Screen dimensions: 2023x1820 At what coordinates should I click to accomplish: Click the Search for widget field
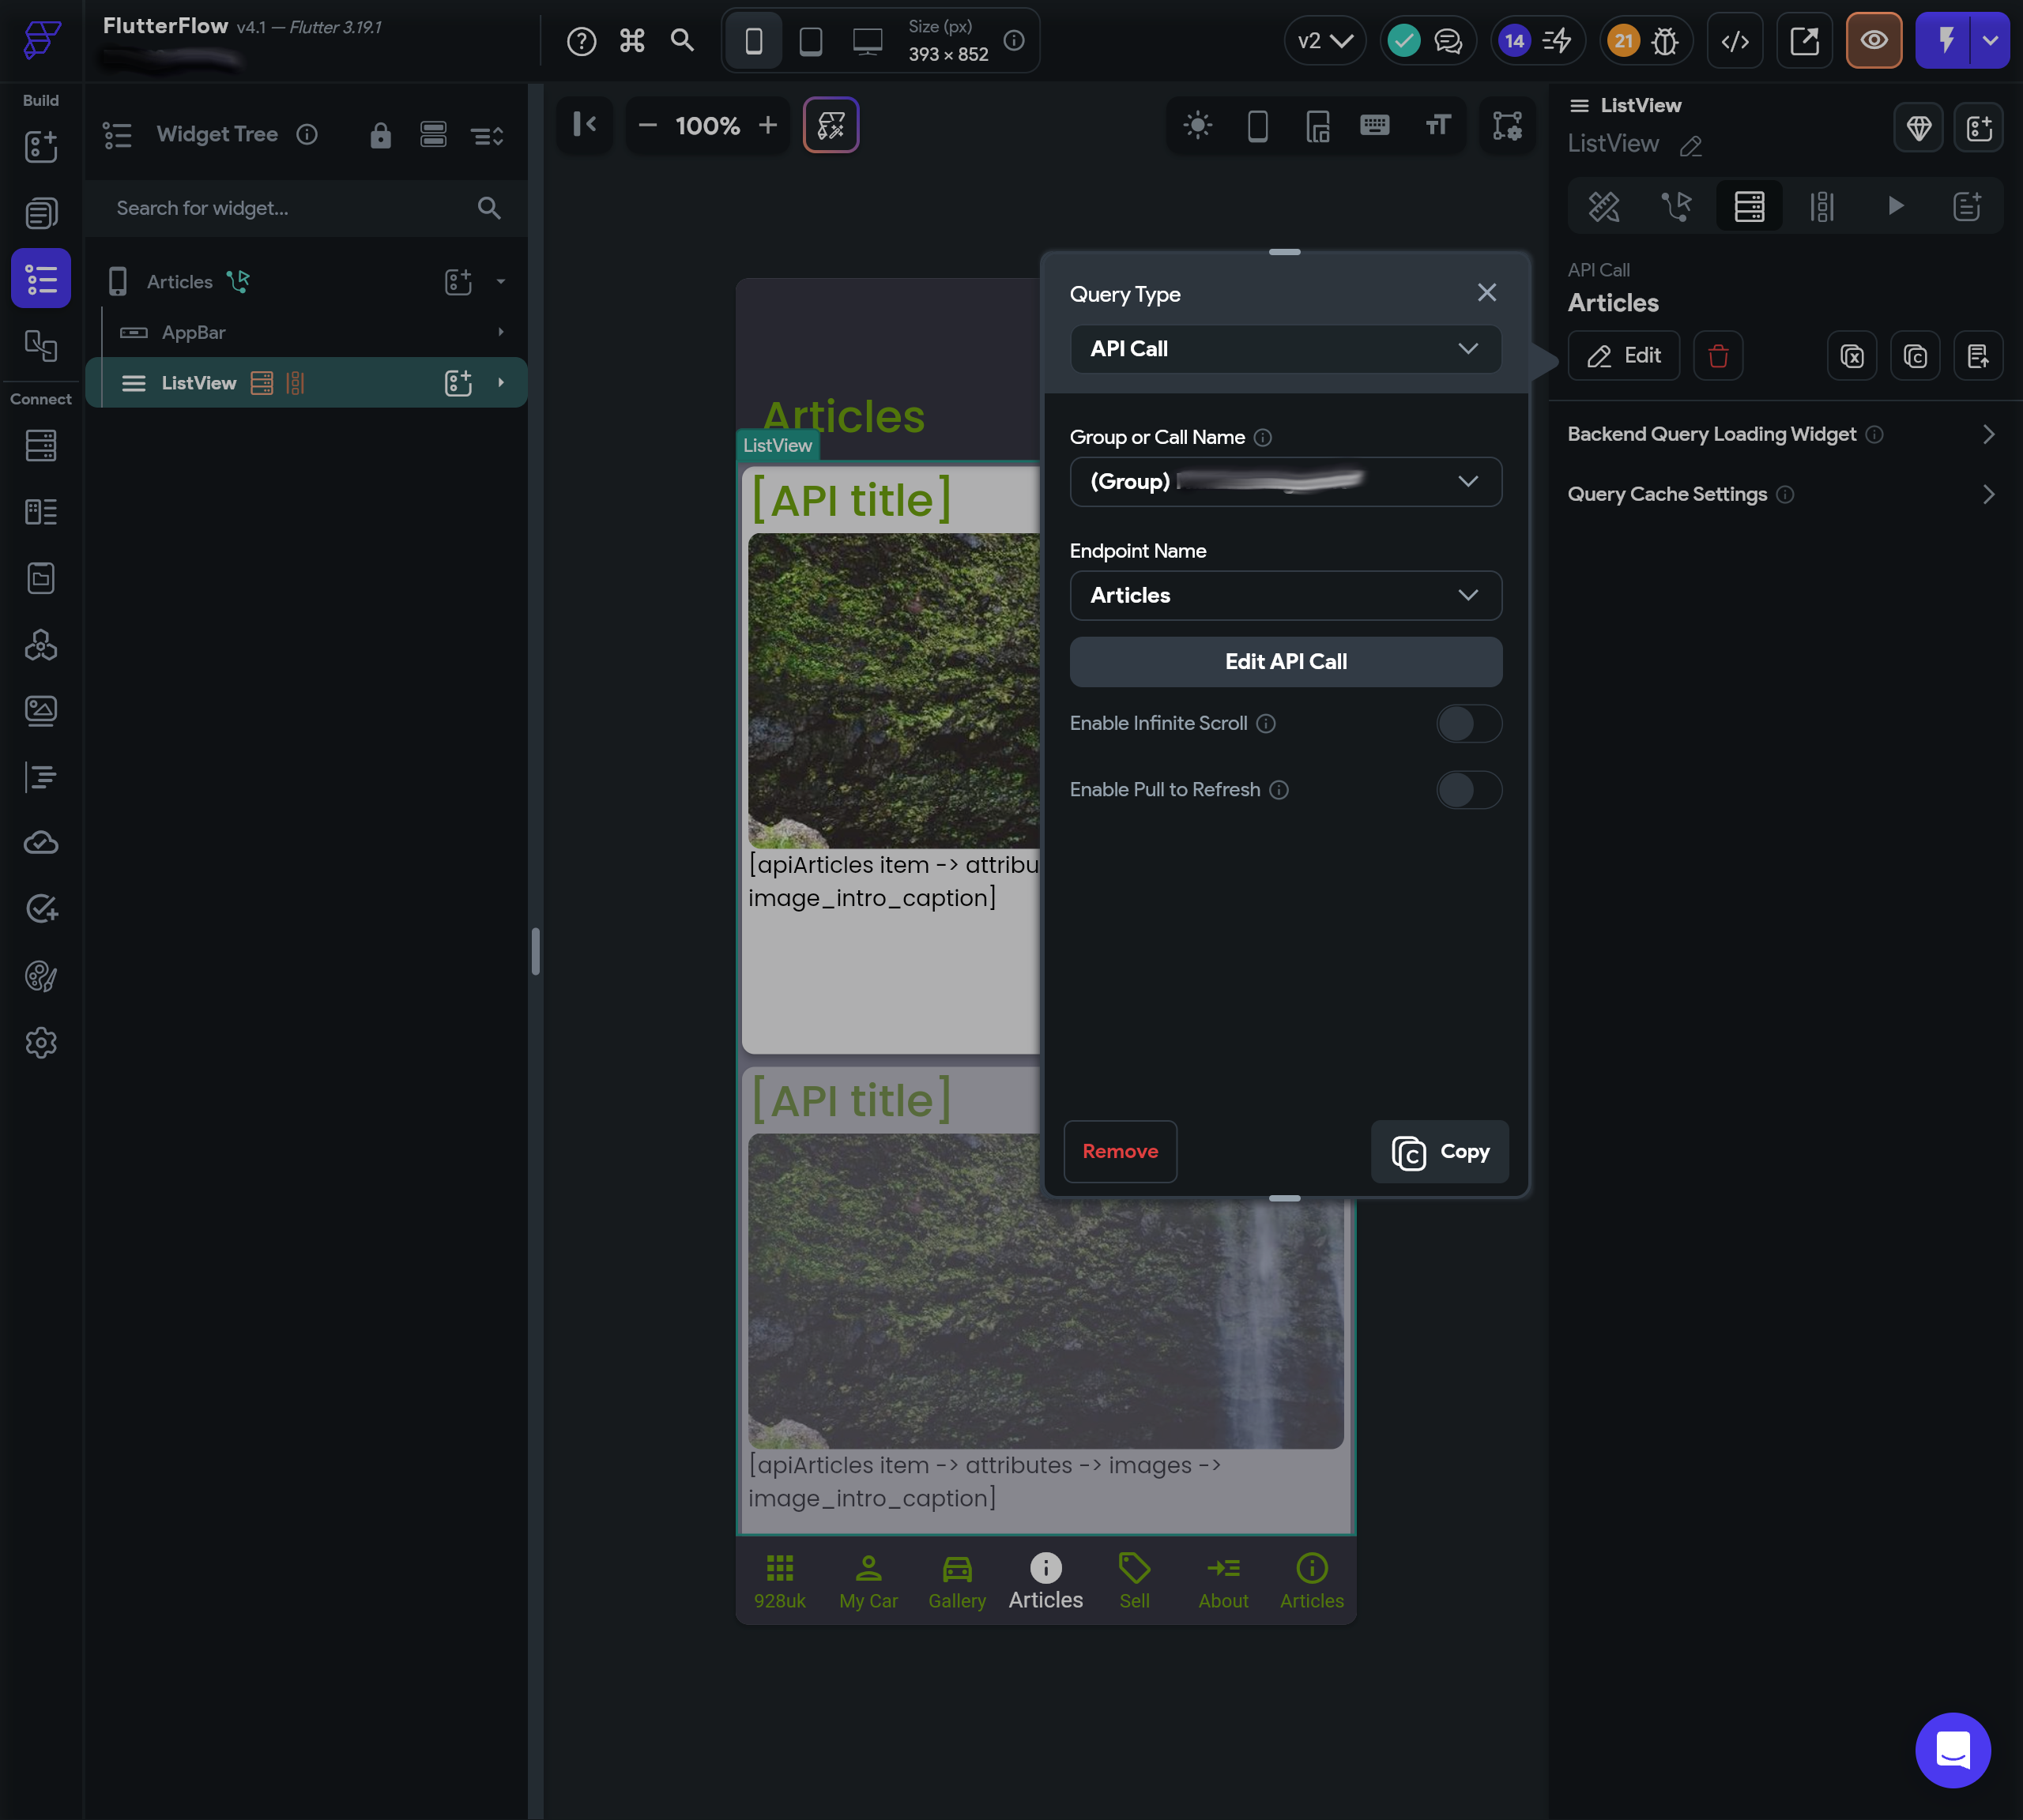click(x=290, y=208)
